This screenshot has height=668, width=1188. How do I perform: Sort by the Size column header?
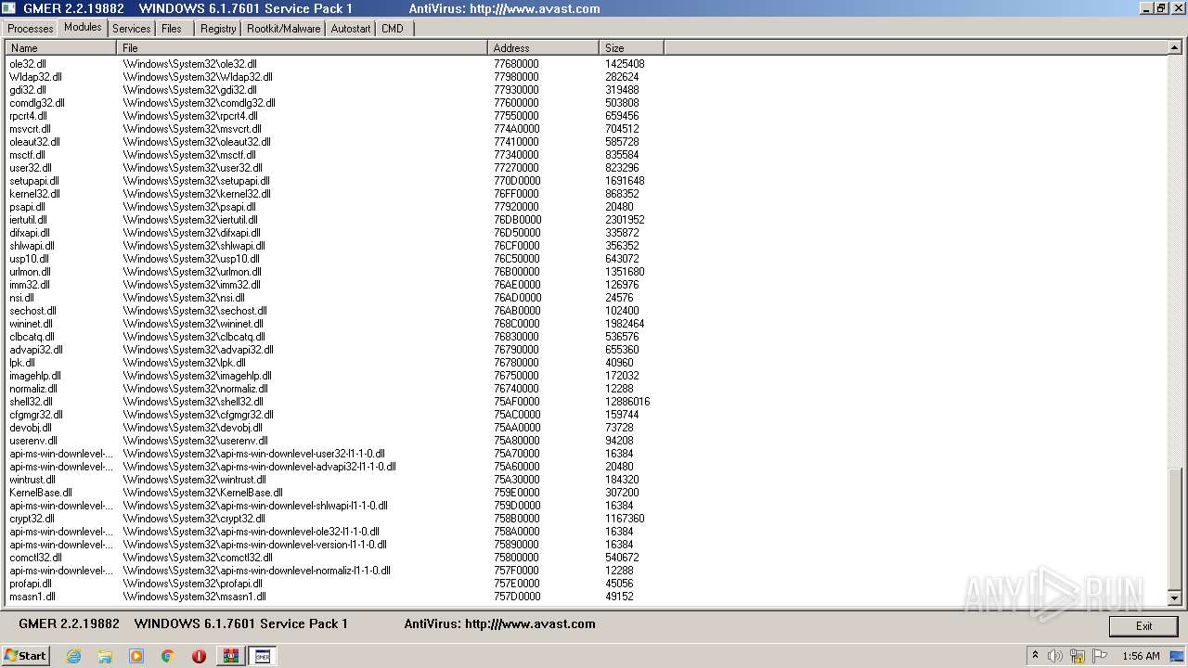[x=632, y=47]
